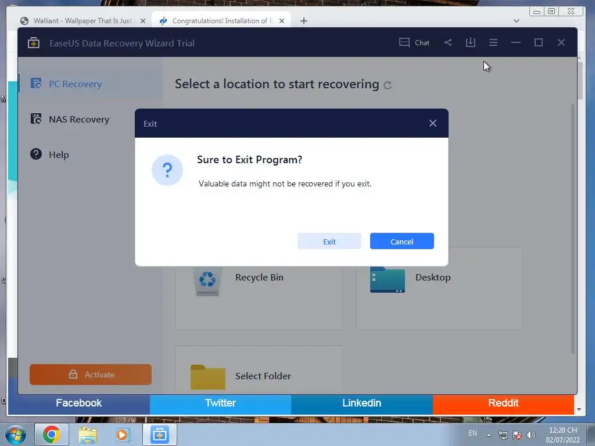Screen dimensions: 595x446
Task: Click the question mark icon in dialog
Action: pyautogui.click(x=167, y=170)
